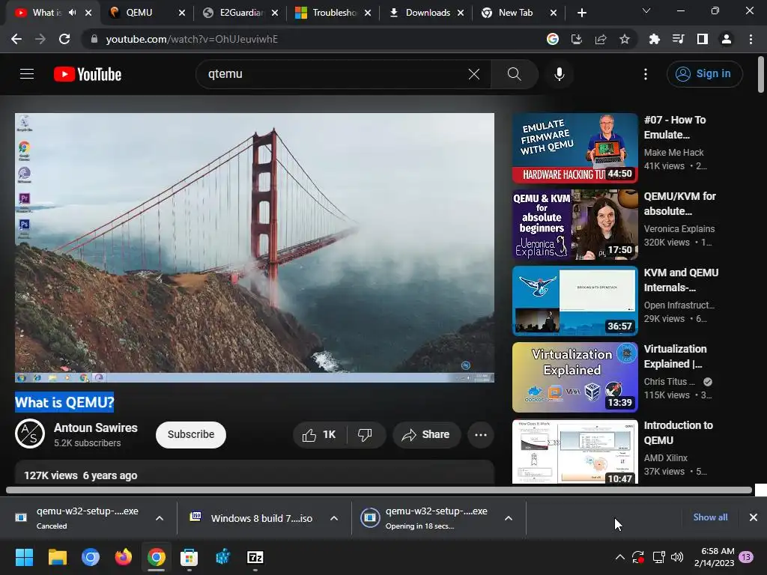Open the Virtualization Explained video title
This screenshot has height=575, width=767.
(675, 356)
